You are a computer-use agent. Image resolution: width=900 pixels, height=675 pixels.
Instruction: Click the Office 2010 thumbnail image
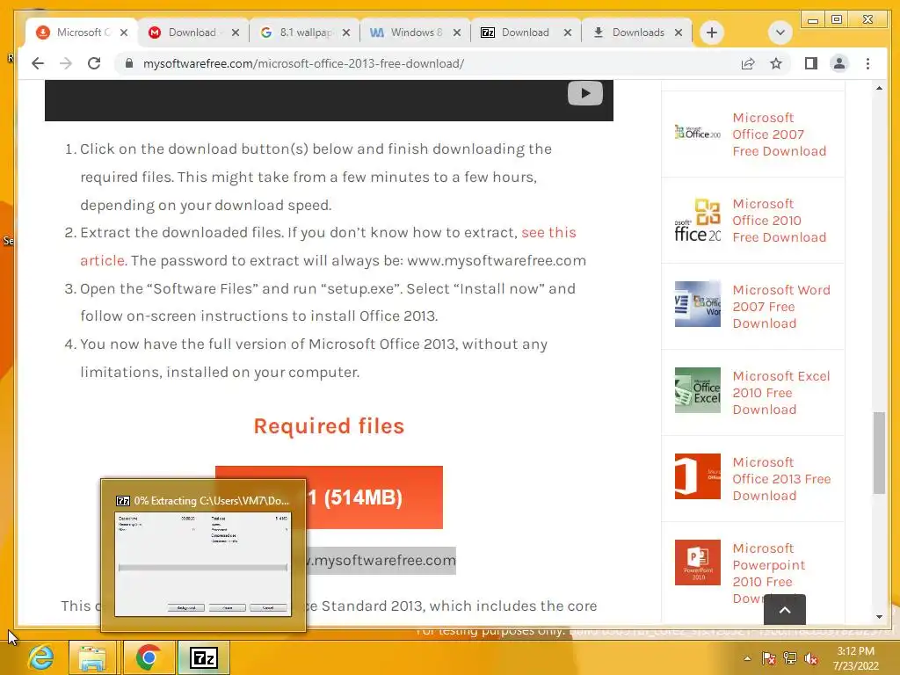(697, 220)
